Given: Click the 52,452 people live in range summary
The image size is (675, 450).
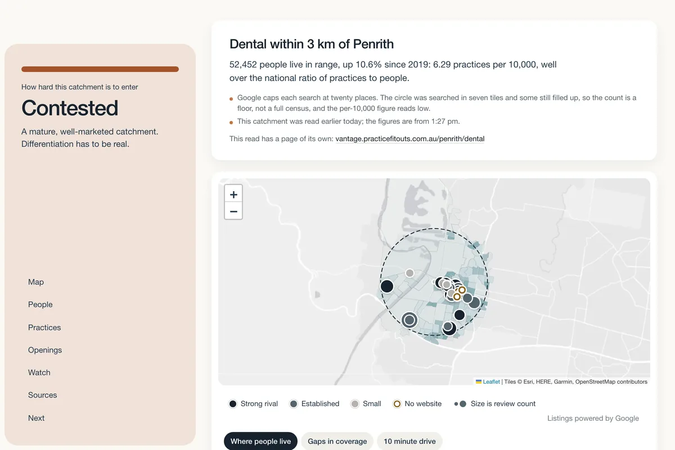Looking at the screenshot, I should pyautogui.click(x=393, y=71).
